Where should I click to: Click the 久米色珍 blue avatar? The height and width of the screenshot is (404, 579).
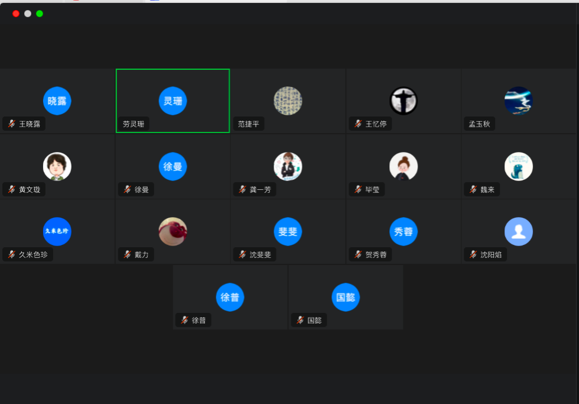click(57, 231)
